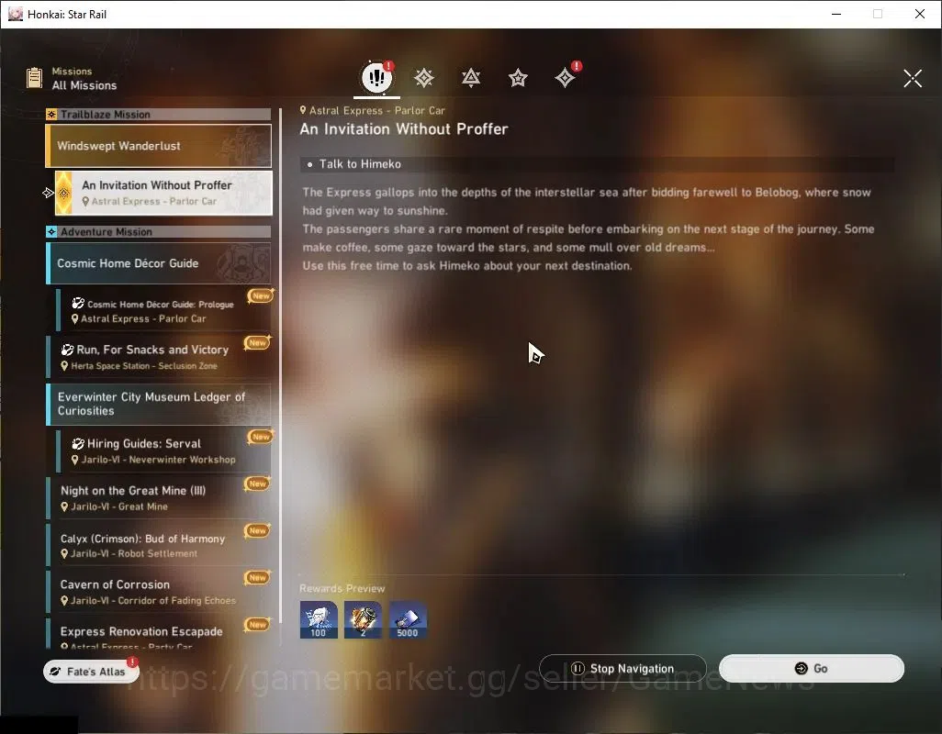This screenshot has height=734, width=942.
Task: Click the Honkai: Star Rail title bar app icon
Action: coord(15,14)
